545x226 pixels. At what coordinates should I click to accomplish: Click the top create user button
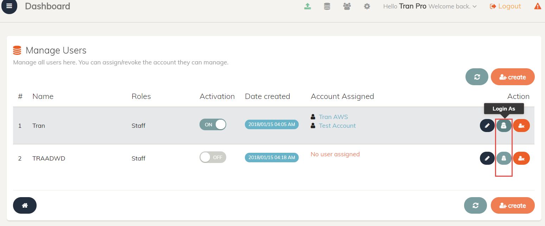(x=512, y=77)
